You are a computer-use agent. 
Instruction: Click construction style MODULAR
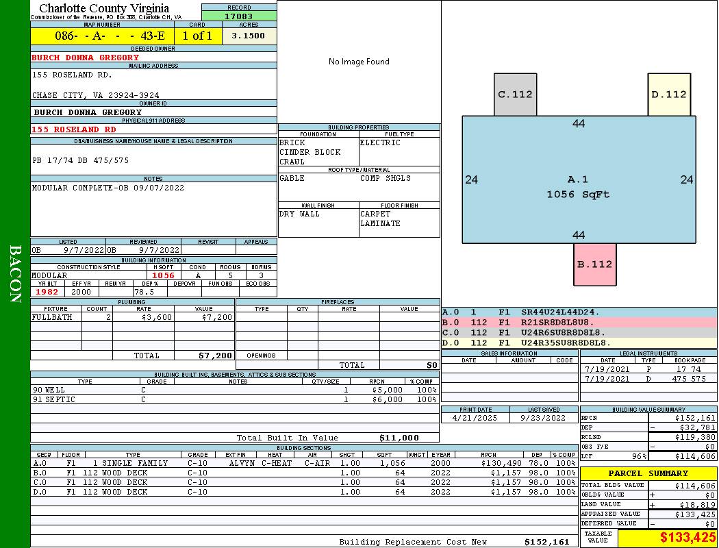point(49,275)
